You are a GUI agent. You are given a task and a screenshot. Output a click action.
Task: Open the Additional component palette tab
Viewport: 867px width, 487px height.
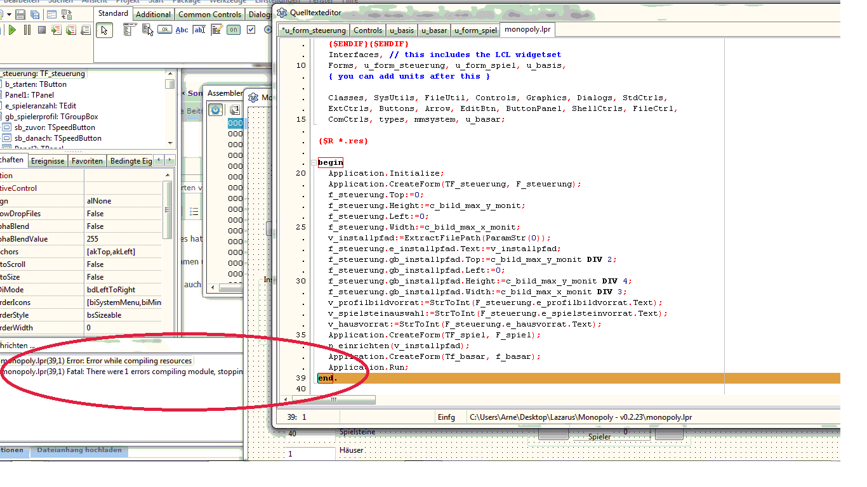[x=153, y=14]
